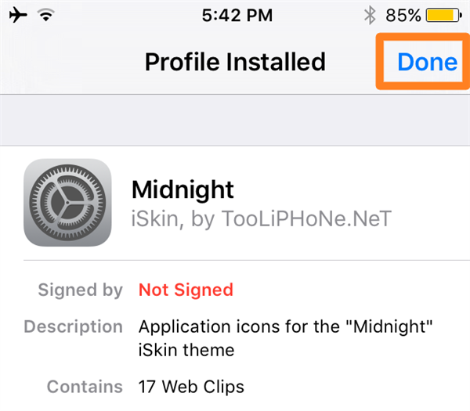Tap the "iSkin theme" description line
The width and height of the screenshot is (470, 411).
(186, 349)
